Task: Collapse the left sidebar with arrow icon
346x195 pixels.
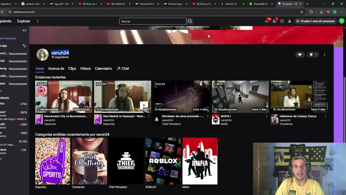Action: tap(24, 30)
